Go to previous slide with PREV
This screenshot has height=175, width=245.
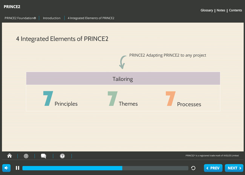[213, 168]
